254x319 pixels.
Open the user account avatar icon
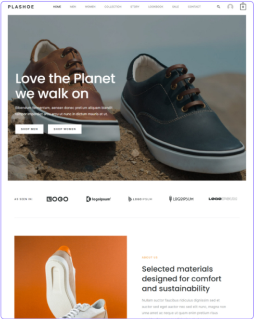230,7
